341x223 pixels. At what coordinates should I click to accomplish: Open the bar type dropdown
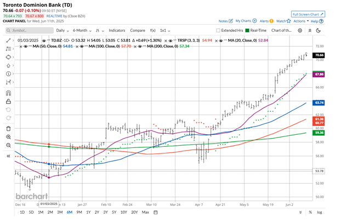[x=100, y=31]
